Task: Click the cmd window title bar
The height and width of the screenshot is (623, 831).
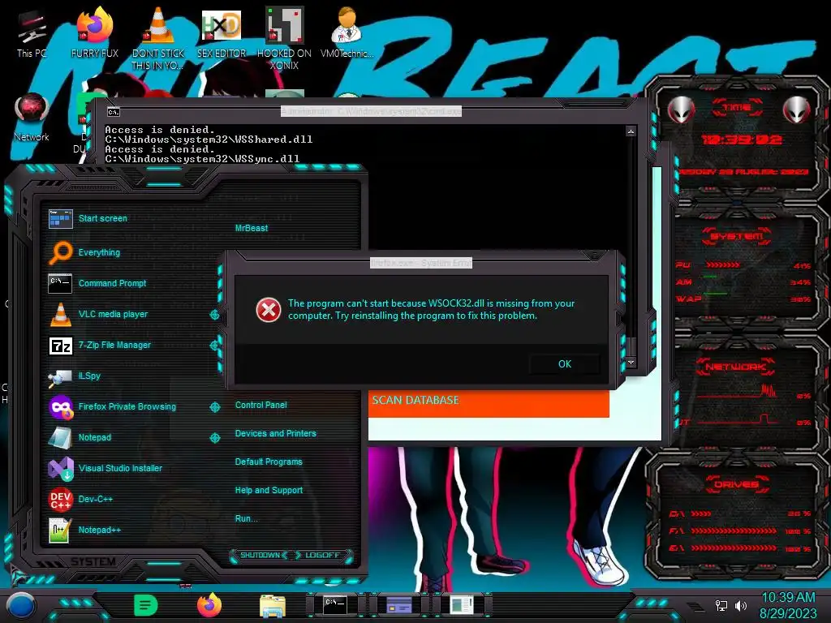Action: [x=371, y=111]
